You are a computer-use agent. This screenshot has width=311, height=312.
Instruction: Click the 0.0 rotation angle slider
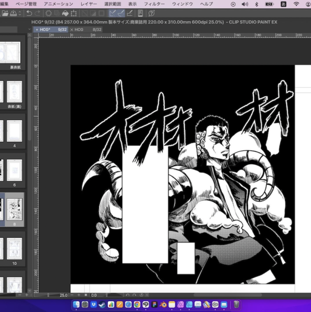tap(106, 295)
